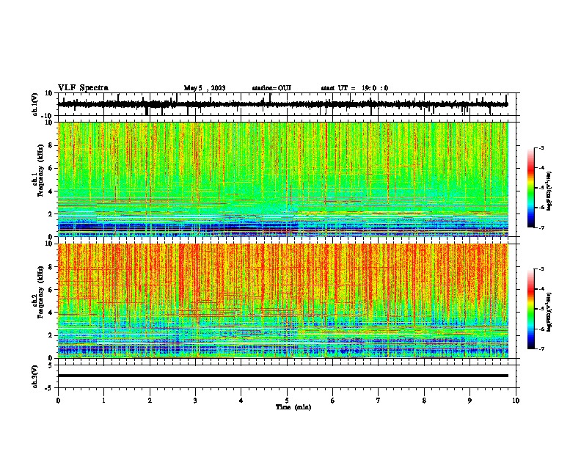
Task: Click the "-7" label on ch.2 color bar
Action: coord(541,349)
